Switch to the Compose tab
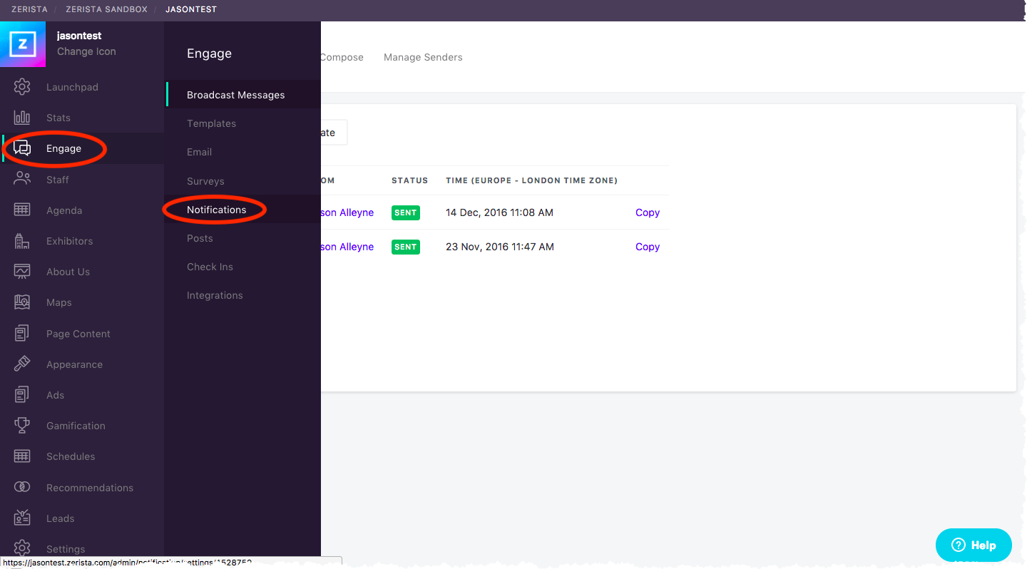The image size is (1027, 569). click(341, 57)
